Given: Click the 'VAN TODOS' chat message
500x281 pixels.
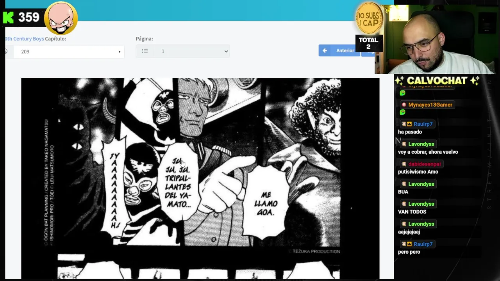Looking at the screenshot, I should pyautogui.click(x=412, y=212).
